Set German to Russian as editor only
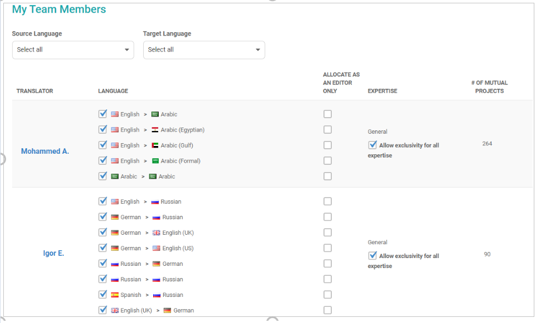Image resolution: width=541 pixels, height=323 pixels. [327, 216]
